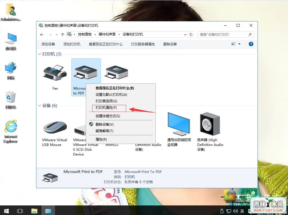Open Task View on the taskbar

(x=20, y=211)
